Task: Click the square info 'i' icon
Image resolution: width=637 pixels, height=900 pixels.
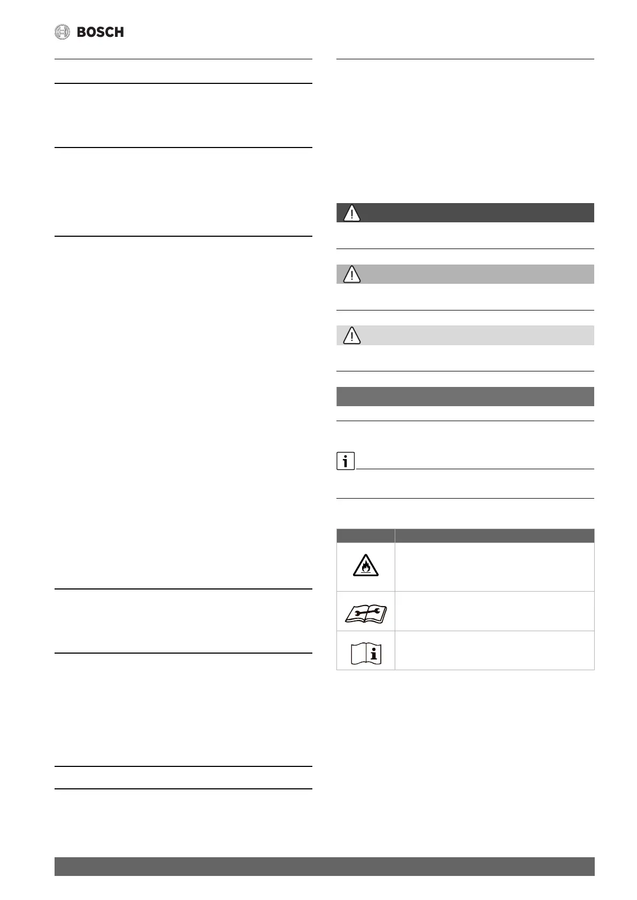Action: [x=346, y=461]
